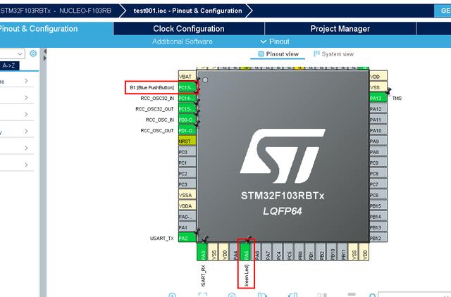Open the Clock Configuration tab
Image resolution: width=451 pixels, height=297 pixels.
(x=189, y=29)
